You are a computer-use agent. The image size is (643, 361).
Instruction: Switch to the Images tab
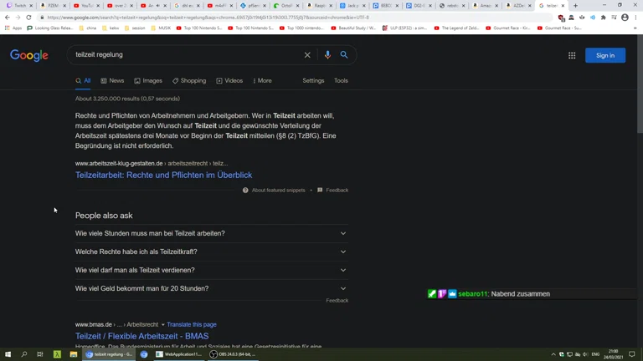point(148,80)
